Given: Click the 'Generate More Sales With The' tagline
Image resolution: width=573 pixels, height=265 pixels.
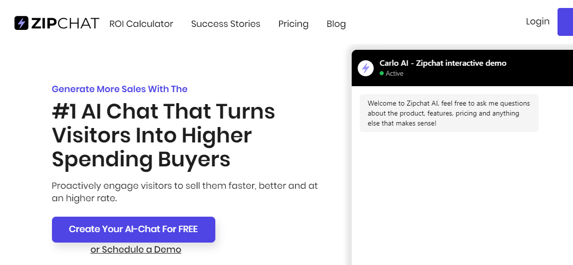Looking at the screenshot, I should click(119, 89).
